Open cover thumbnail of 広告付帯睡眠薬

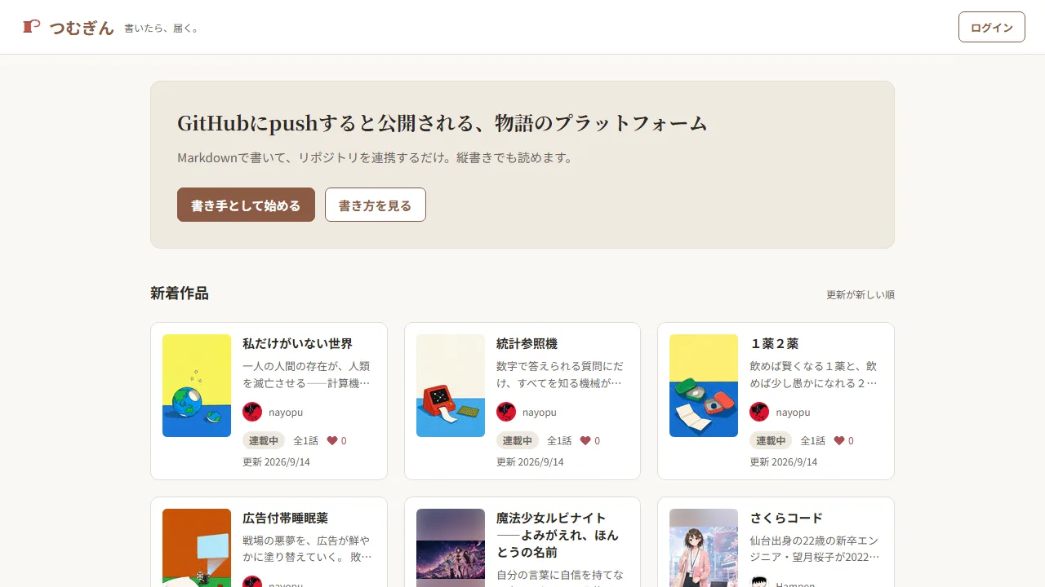197,548
